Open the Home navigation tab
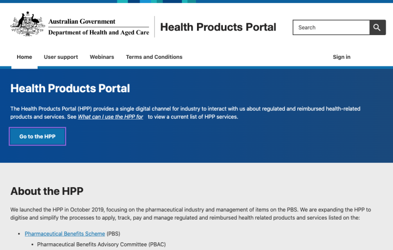 tap(24, 57)
